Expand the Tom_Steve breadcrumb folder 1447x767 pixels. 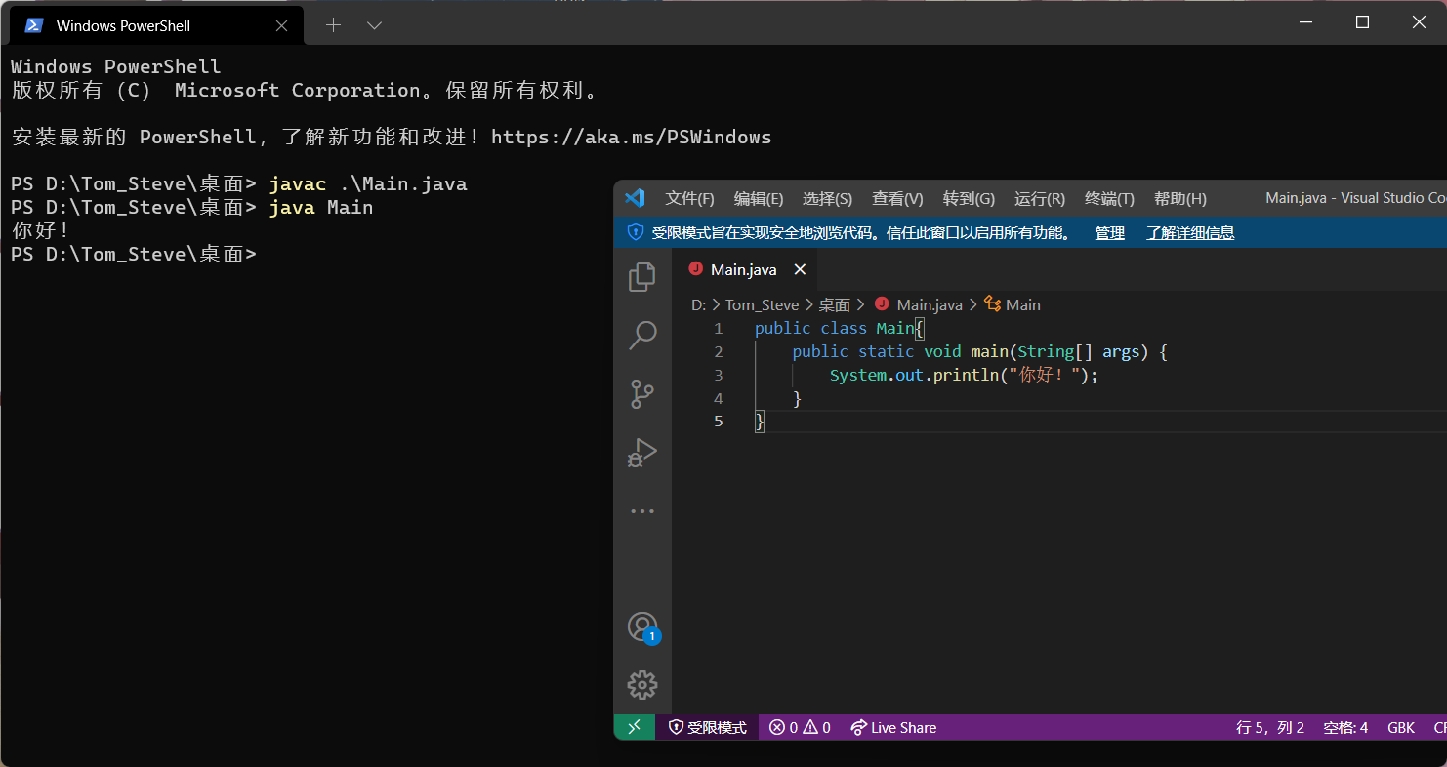tap(762, 304)
